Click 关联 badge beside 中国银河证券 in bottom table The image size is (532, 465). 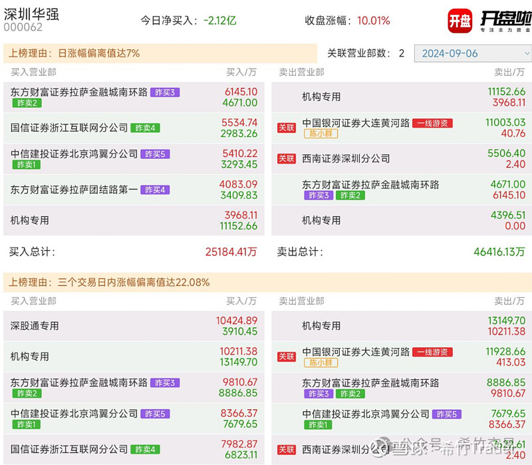tap(287, 357)
